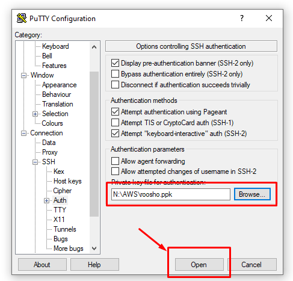The image size is (293, 281).
Task: Expand the Auth tree node
Action: pos(46,200)
